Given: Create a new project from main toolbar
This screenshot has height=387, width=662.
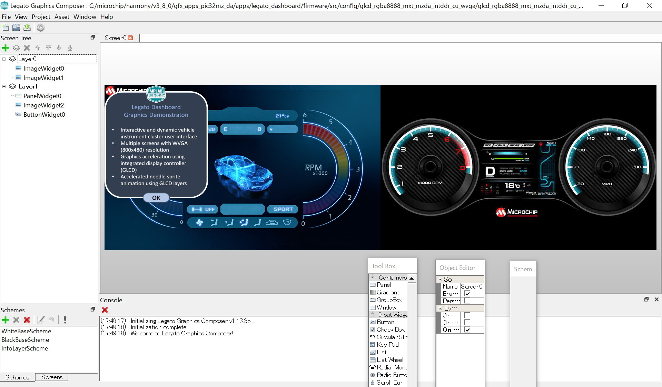Looking at the screenshot, I should coord(5,28).
